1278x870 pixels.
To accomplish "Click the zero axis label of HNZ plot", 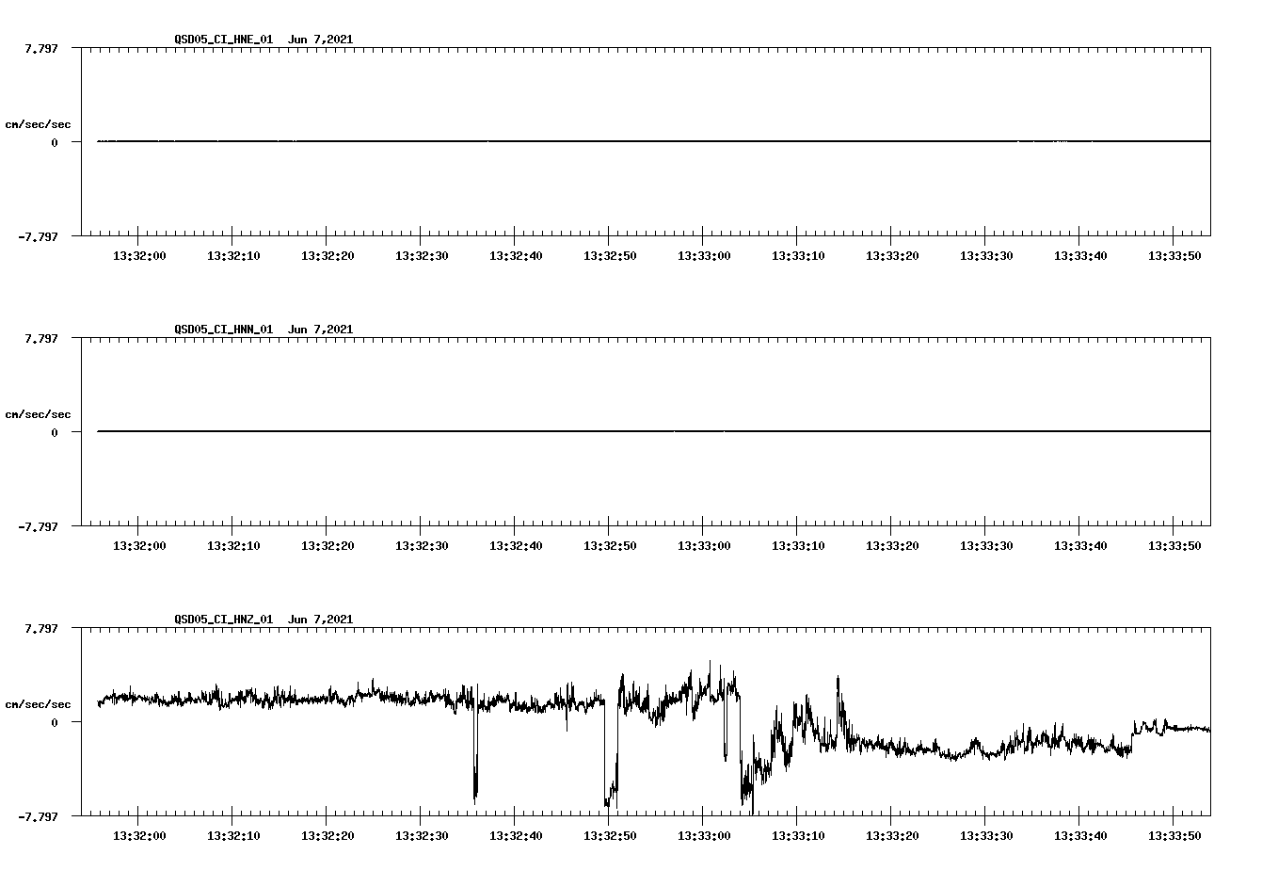I will [x=55, y=722].
